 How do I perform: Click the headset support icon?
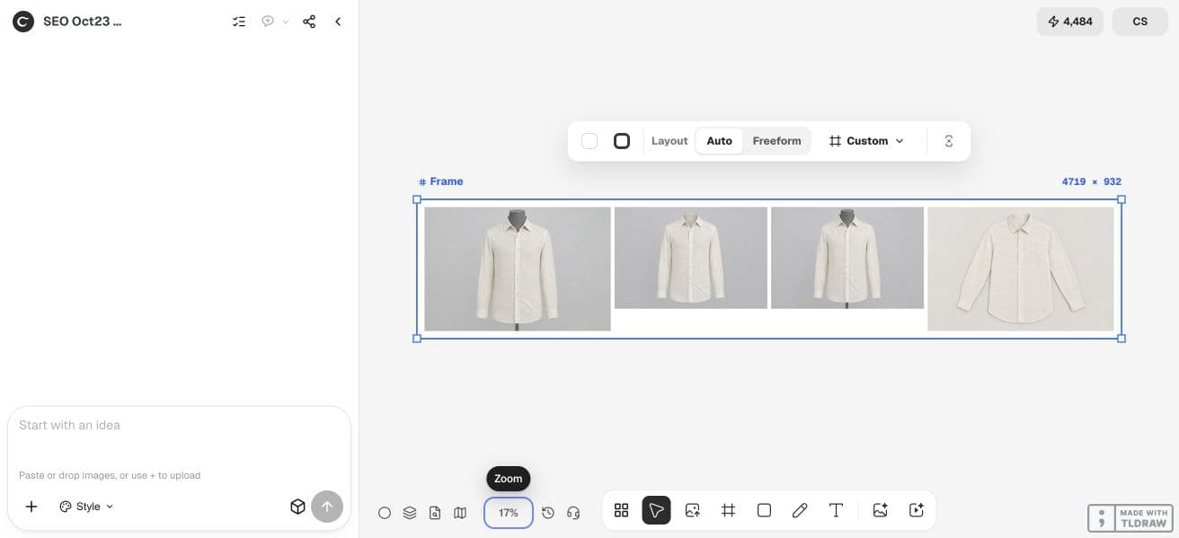(573, 513)
